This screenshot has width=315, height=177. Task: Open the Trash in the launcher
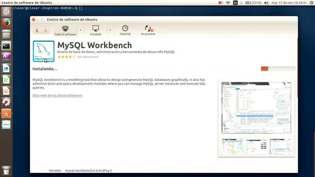6,171
